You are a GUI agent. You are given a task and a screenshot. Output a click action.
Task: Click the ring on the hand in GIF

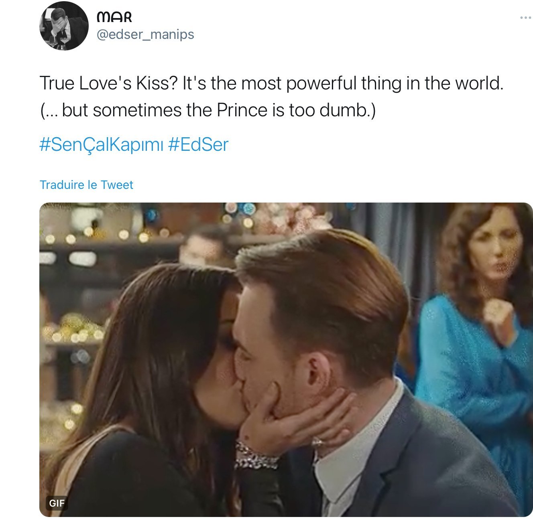pyautogui.click(x=317, y=442)
